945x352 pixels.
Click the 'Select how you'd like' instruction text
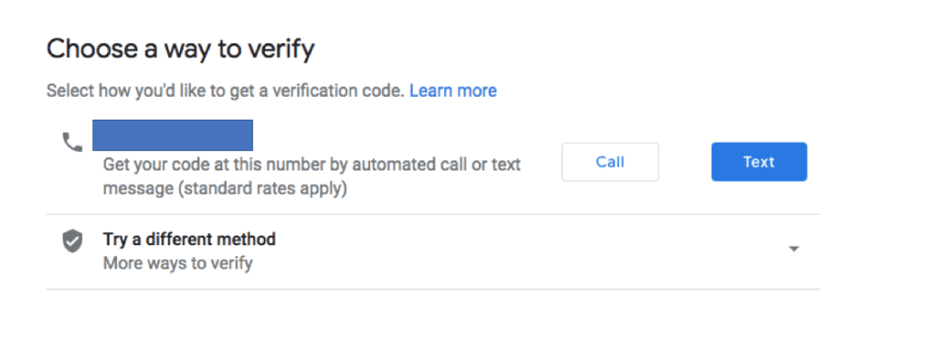point(225,91)
